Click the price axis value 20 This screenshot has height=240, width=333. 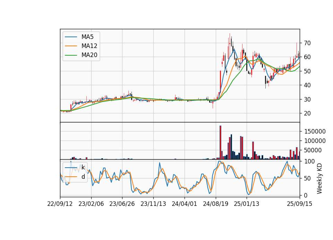point(307,113)
